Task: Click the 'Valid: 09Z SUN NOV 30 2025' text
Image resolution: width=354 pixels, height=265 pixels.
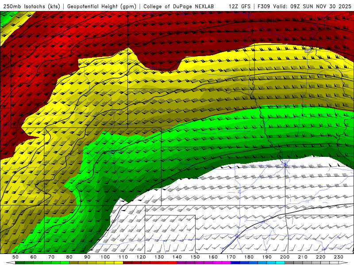Action: [312, 6]
